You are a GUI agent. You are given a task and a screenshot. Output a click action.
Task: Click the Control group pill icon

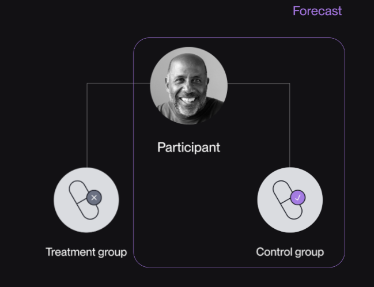(288, 200)
